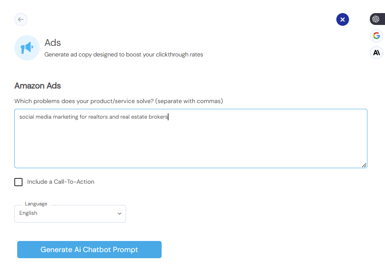The height and width of the screenshot is (277, 385).
Task: Pick the Anthropic logo icon
Action: [376, 52]
